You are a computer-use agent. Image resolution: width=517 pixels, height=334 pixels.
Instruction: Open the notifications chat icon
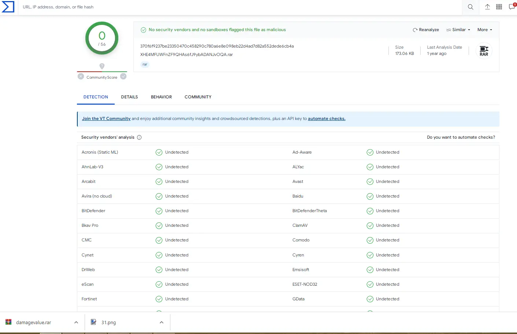pos(512,7)
